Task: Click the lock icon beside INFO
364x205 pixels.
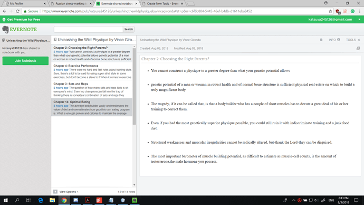Action: pyautogui.click(x=321, y=40)
